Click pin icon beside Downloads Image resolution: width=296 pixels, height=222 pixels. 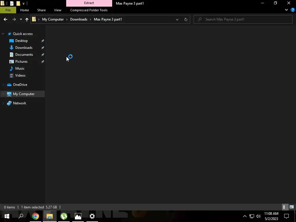click(x=43, y=48)
